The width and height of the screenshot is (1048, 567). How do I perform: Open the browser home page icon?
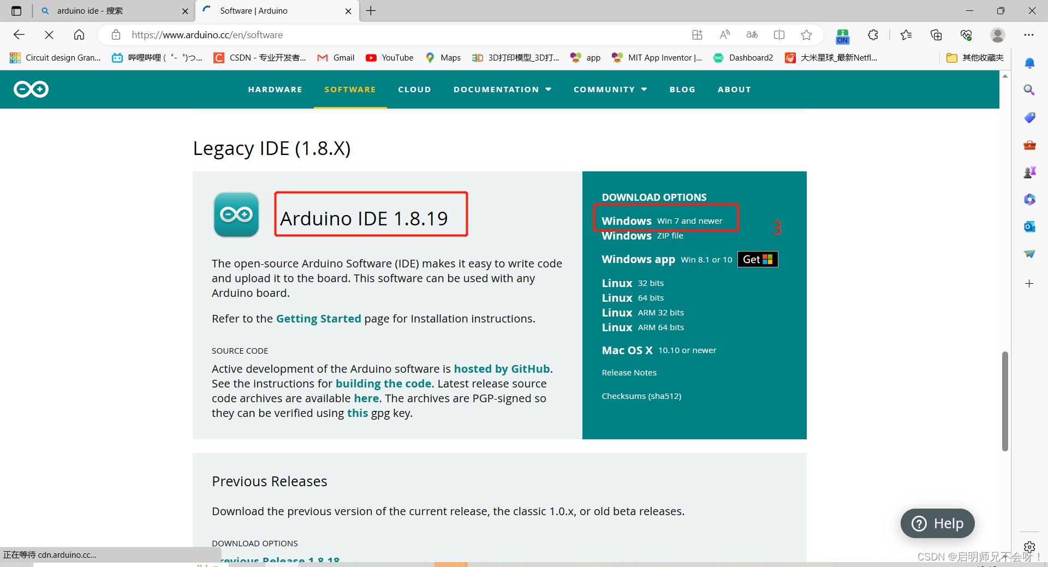(x=79, y=35)
